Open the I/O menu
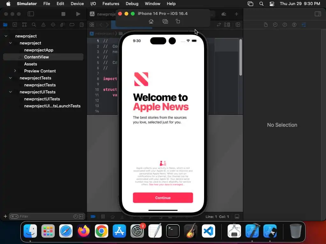The height and width of the screenshot is (244, 326). coord(93,3)
